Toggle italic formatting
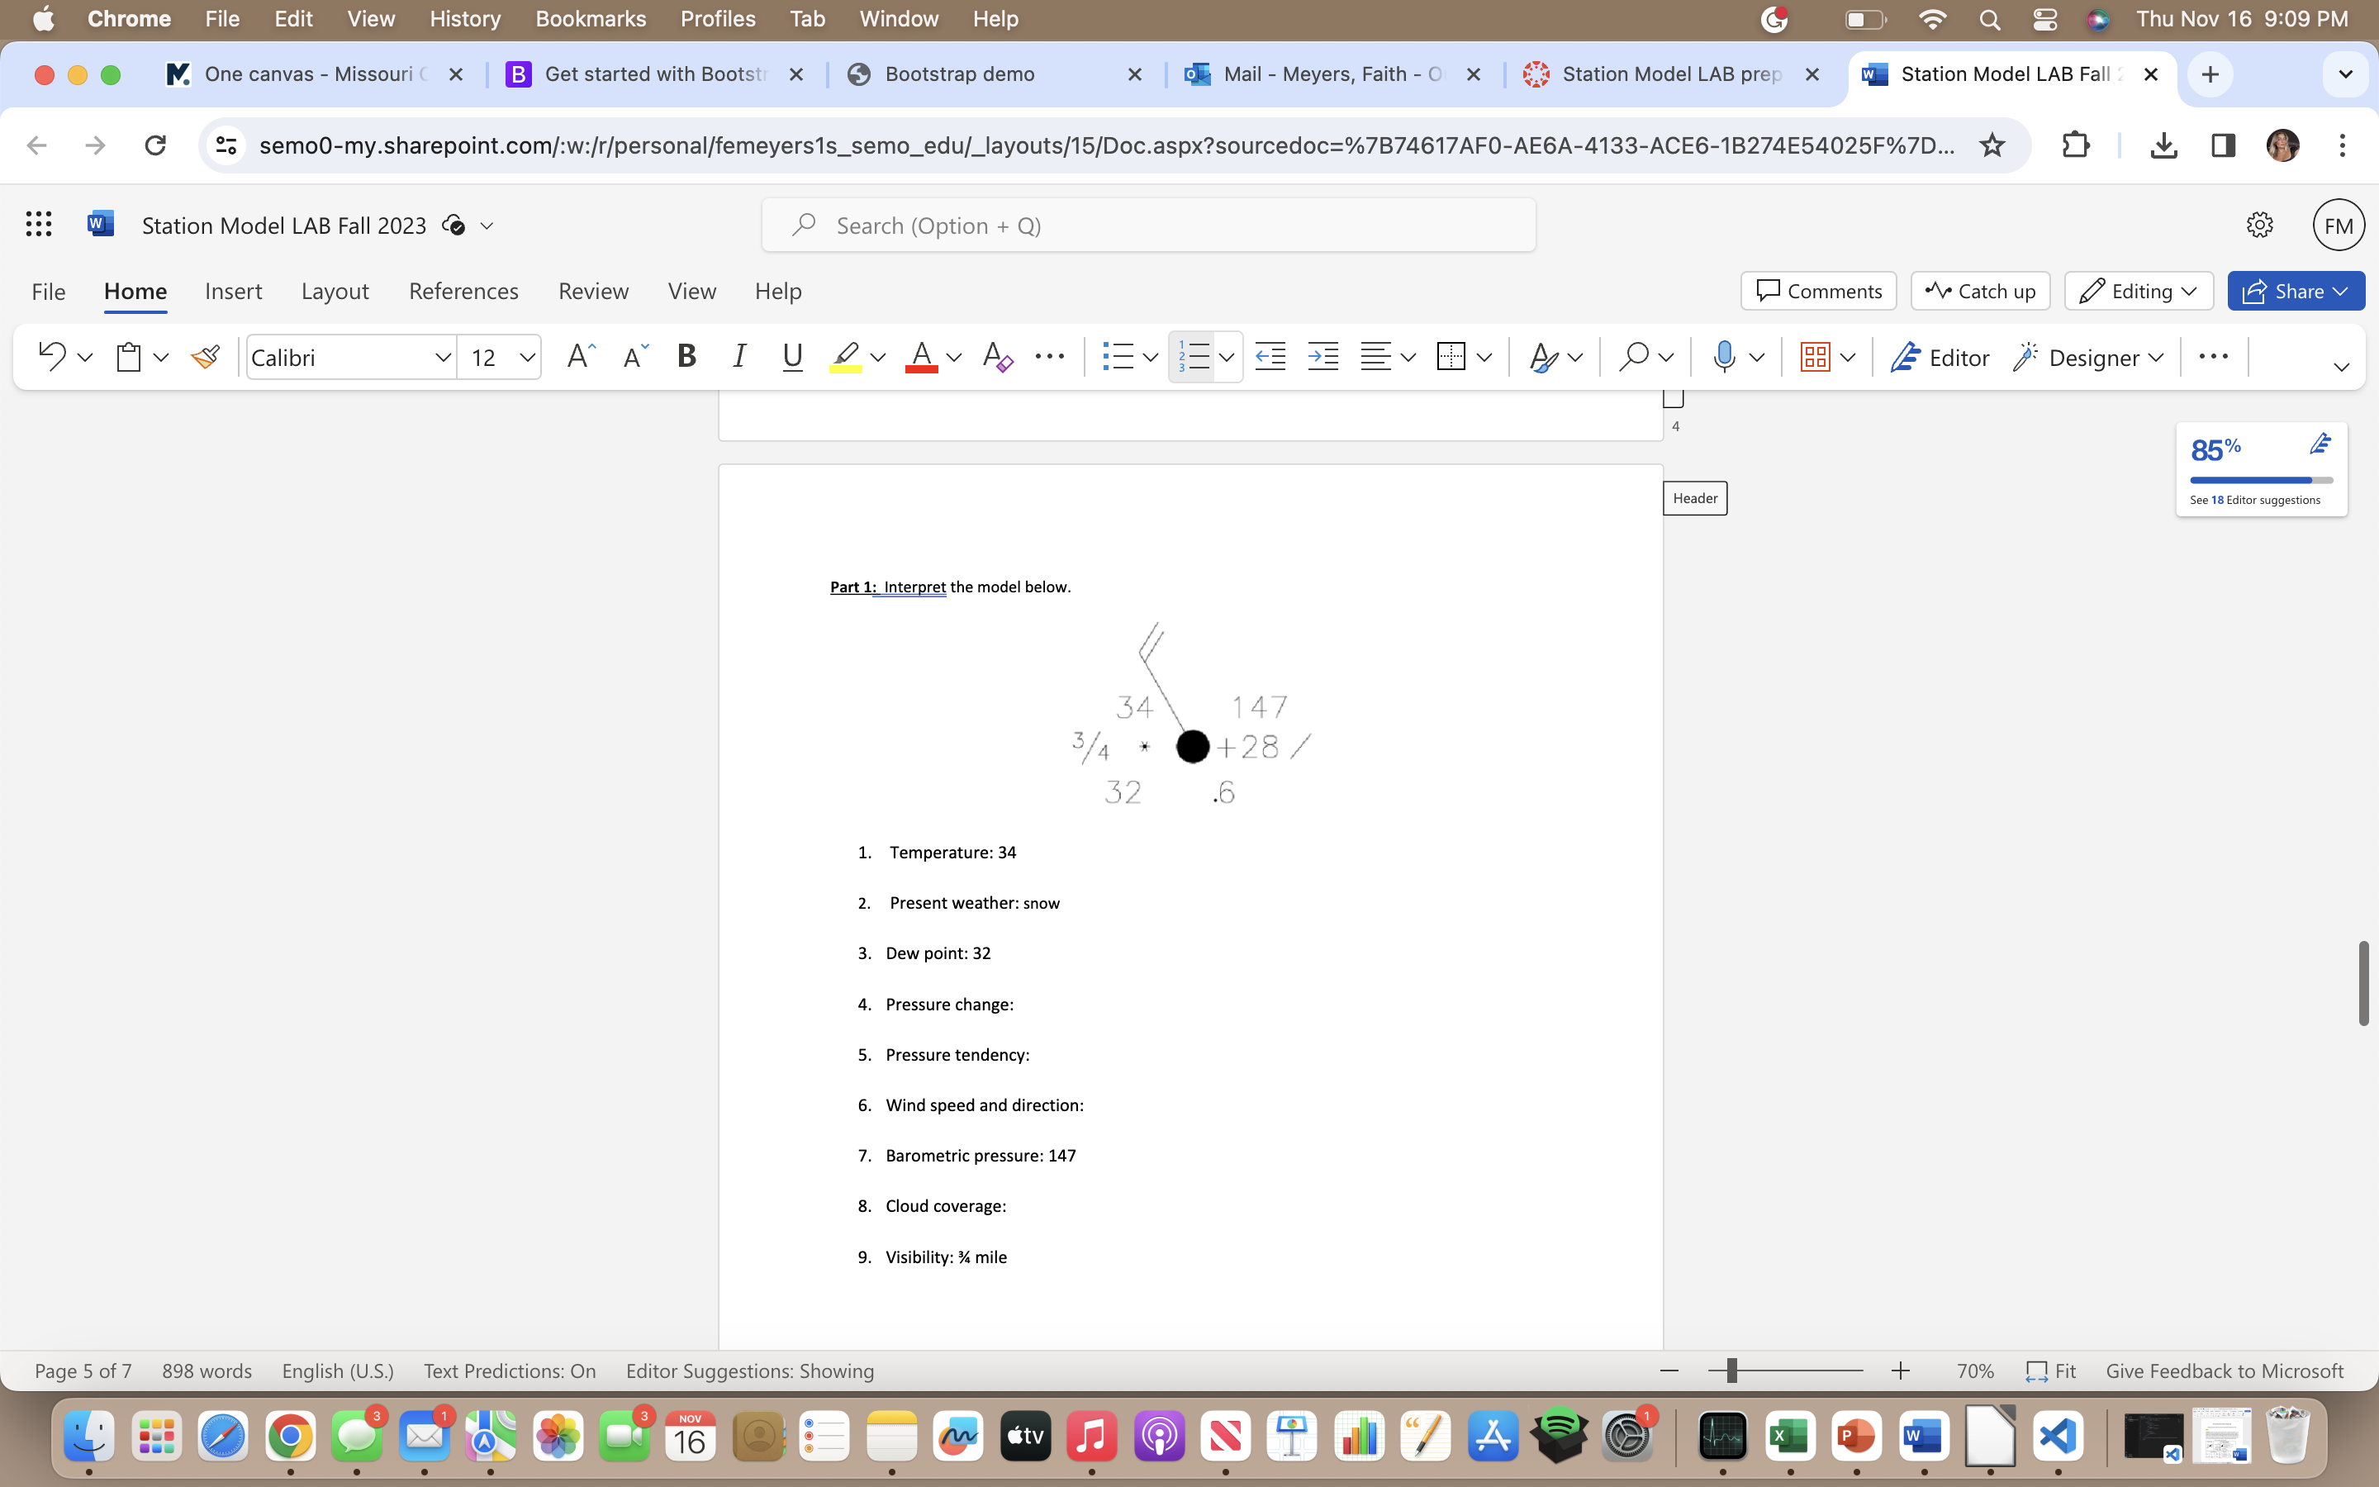The width and height of the screenshot is (2379, 1487). click(739, 357)
